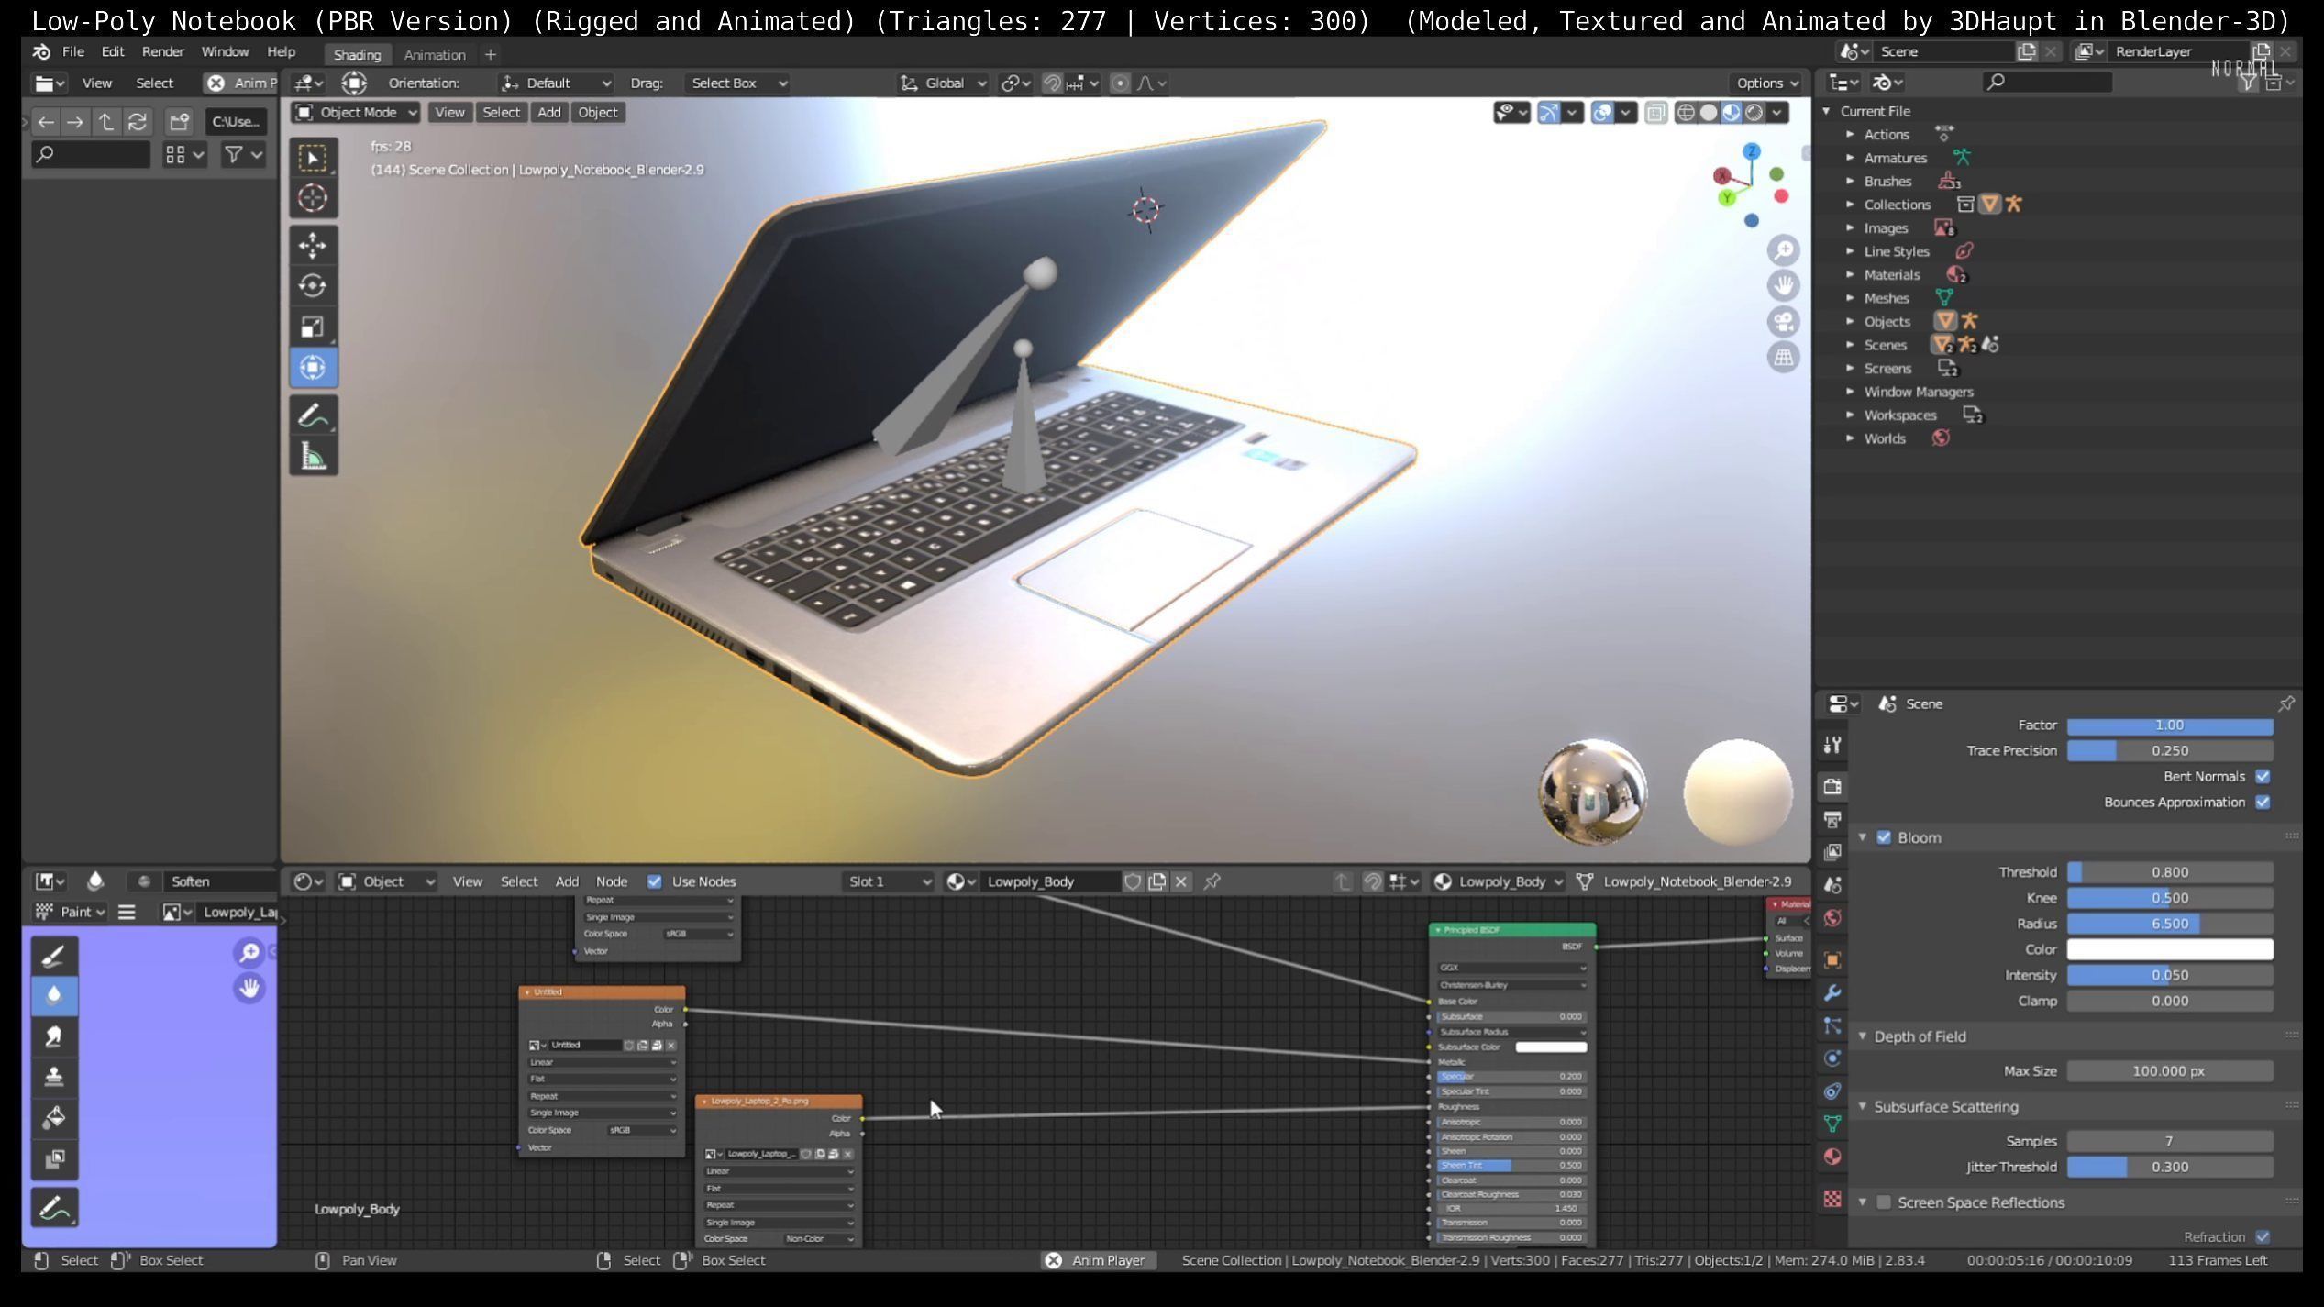Click the Bloom Color white swatch
The height and width of the screenshot is (1307, 2324).
tap(2169, 949)
